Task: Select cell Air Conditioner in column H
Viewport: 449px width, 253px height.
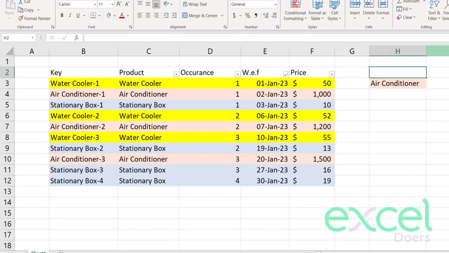Action: (398, 83)
